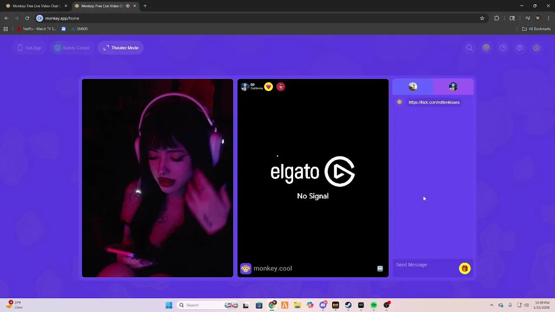Open Chrome from the taskbar
The image size is (555, 312).
click(272, 305)
